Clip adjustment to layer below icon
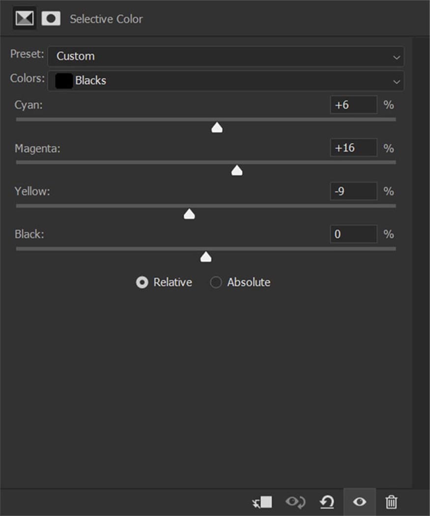430x516 pixels. (x=262, y=502)
